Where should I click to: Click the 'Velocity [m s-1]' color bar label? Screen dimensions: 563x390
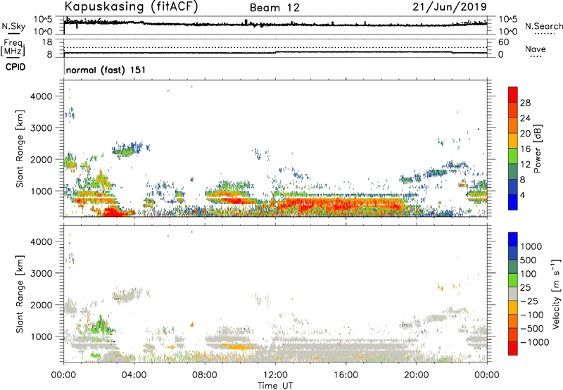(x=556, y=294)
